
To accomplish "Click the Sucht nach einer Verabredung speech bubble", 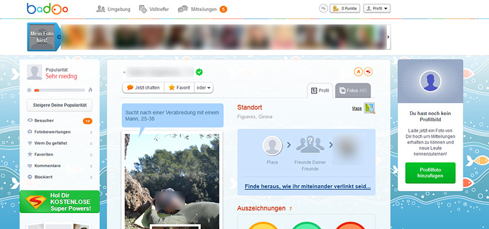I will (x=172, y=115).
